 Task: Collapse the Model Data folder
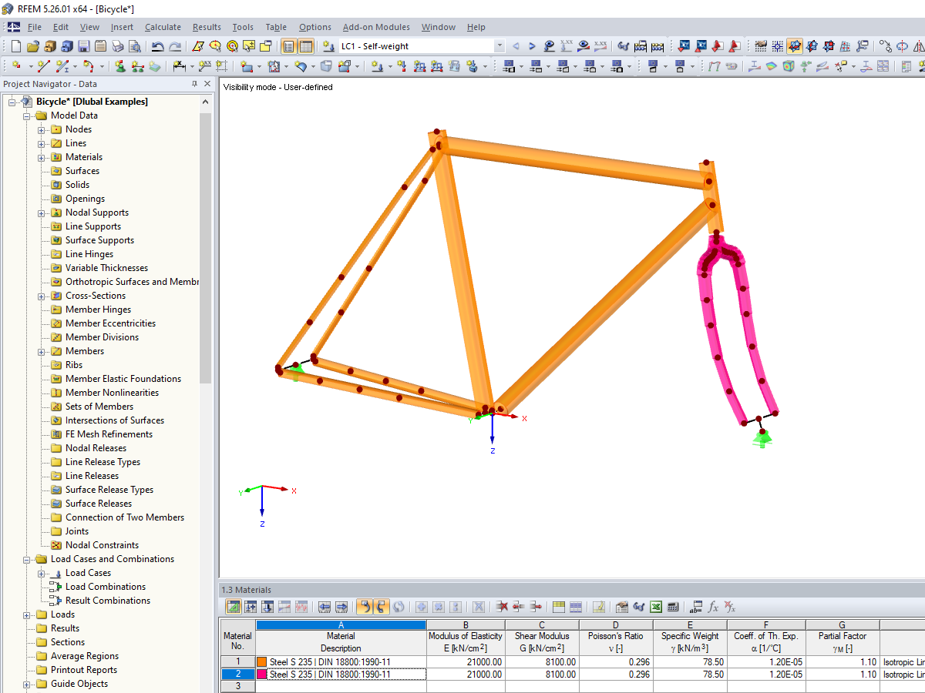(26, 115)
